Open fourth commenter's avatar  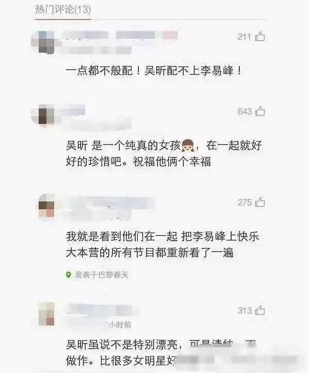coord(46,314)
